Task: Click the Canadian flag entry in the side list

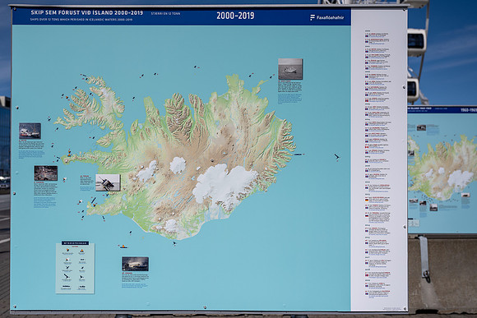Action: pos(377,146)
